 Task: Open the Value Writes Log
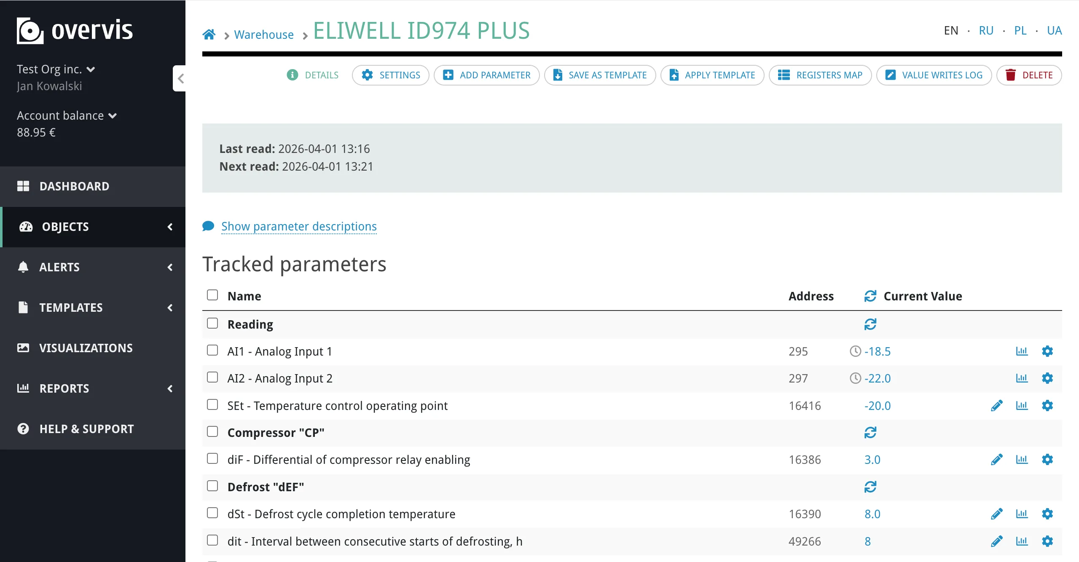tap(934, 75)
